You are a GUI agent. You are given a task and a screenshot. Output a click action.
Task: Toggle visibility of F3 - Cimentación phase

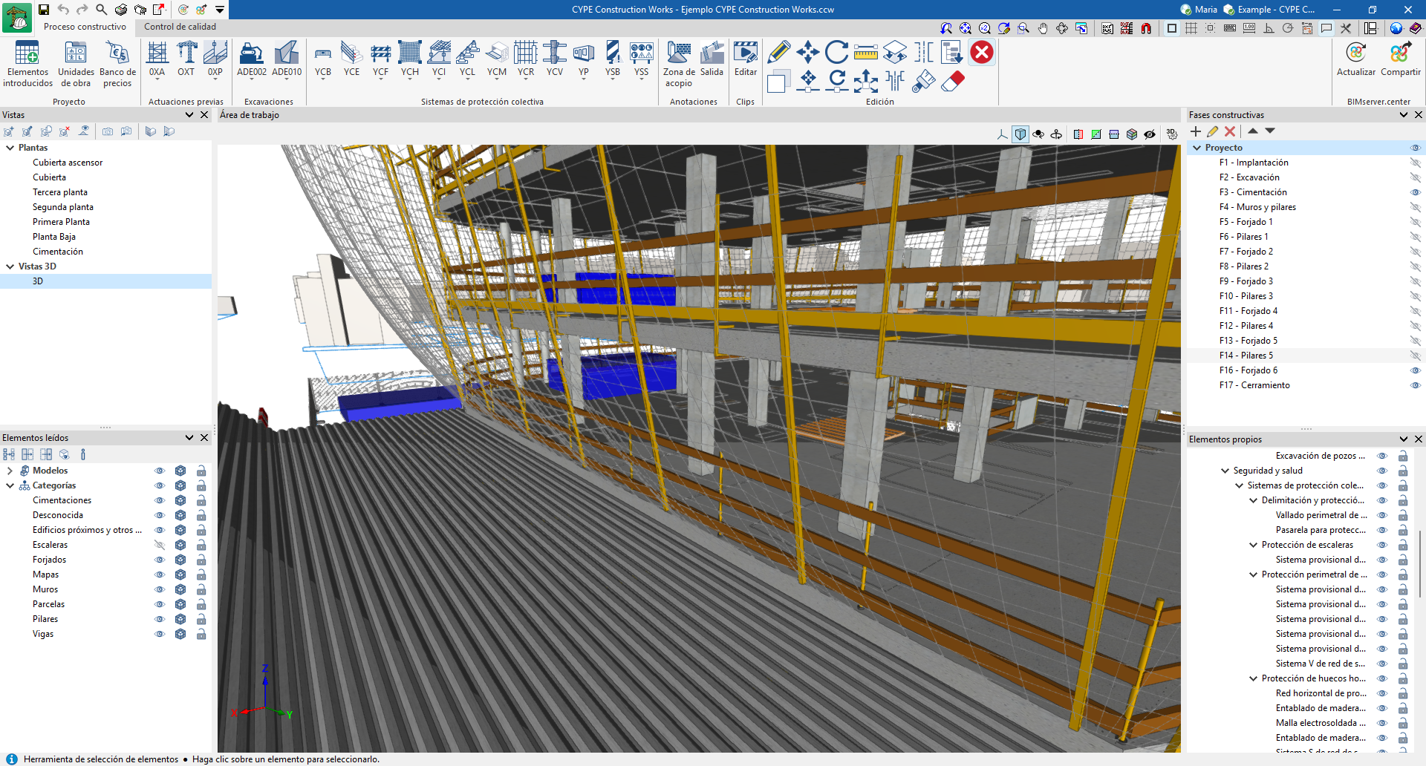[x=1415, y=192]
